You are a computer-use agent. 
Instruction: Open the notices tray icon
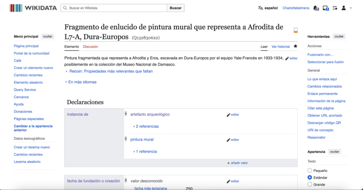[x=325, y=8]
